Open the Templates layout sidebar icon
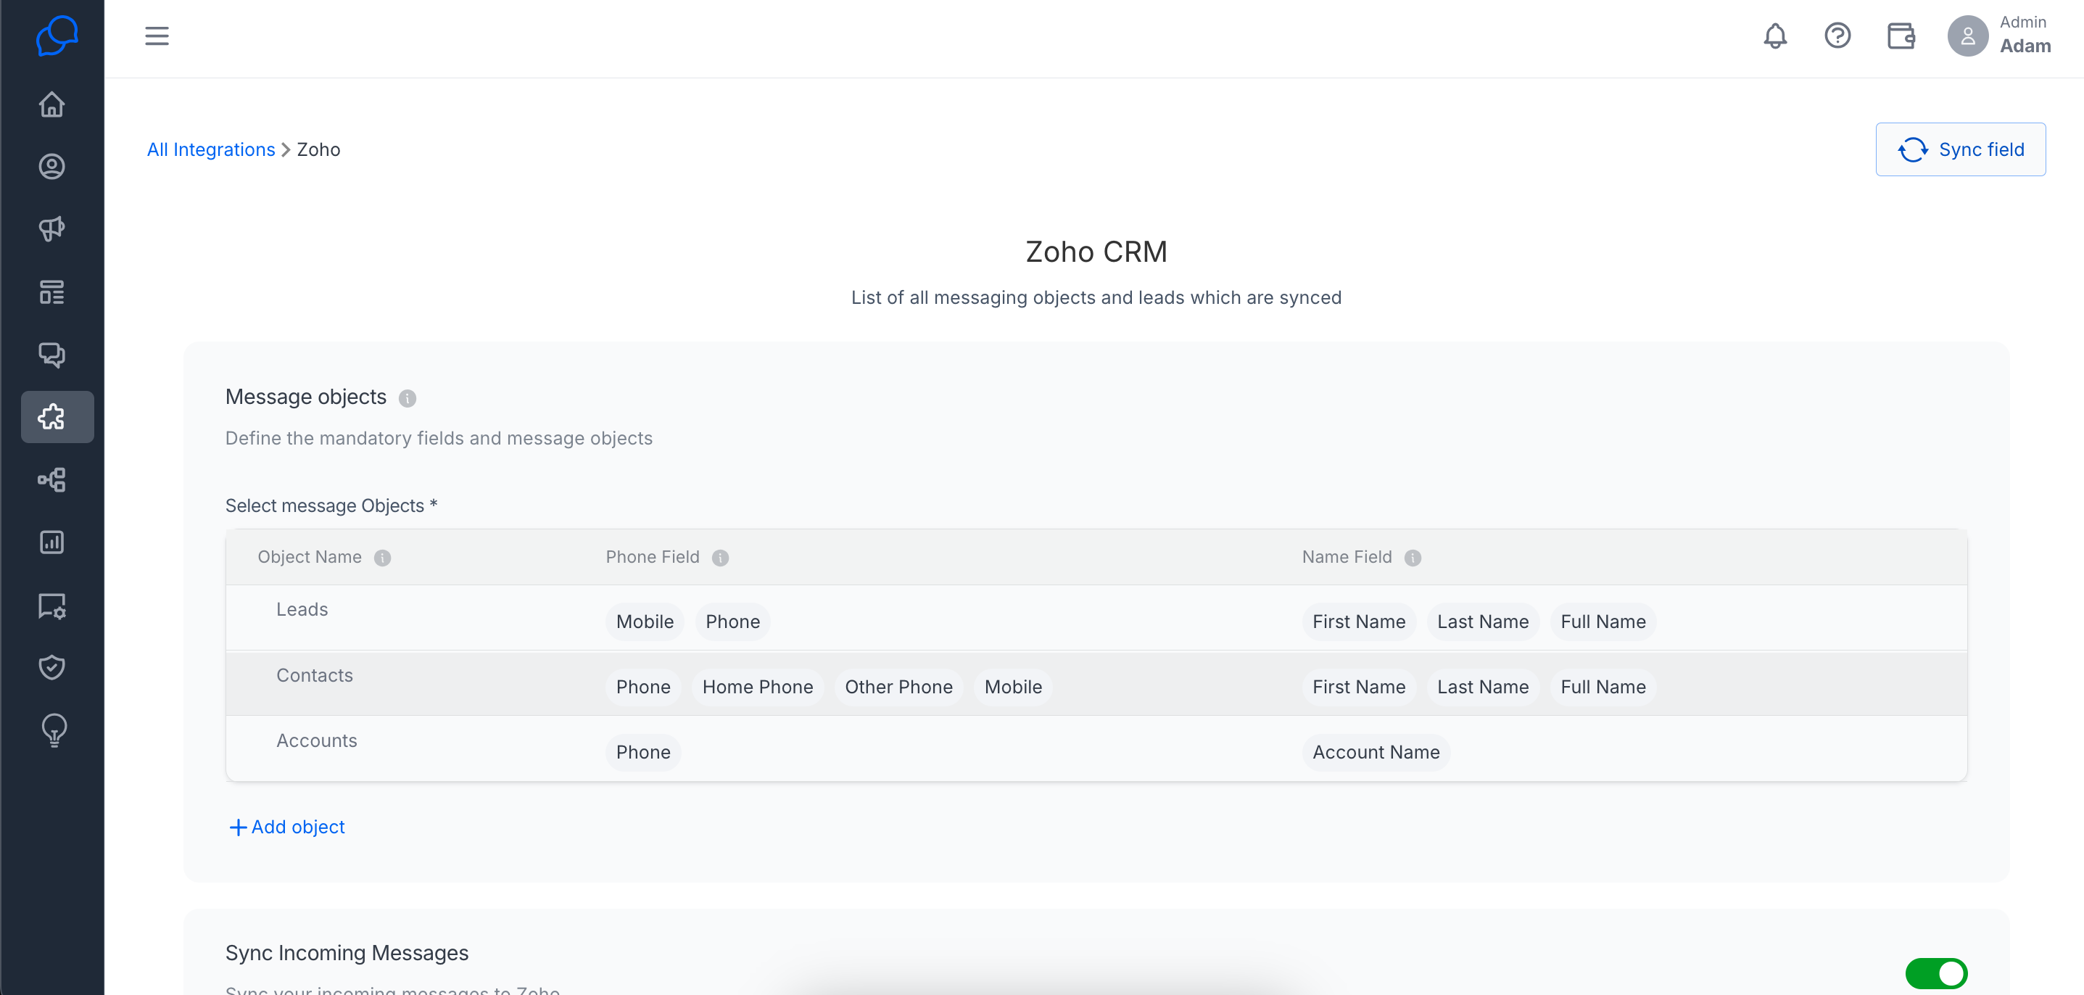Screen dimensions: 2084x995 click(51, 292)
